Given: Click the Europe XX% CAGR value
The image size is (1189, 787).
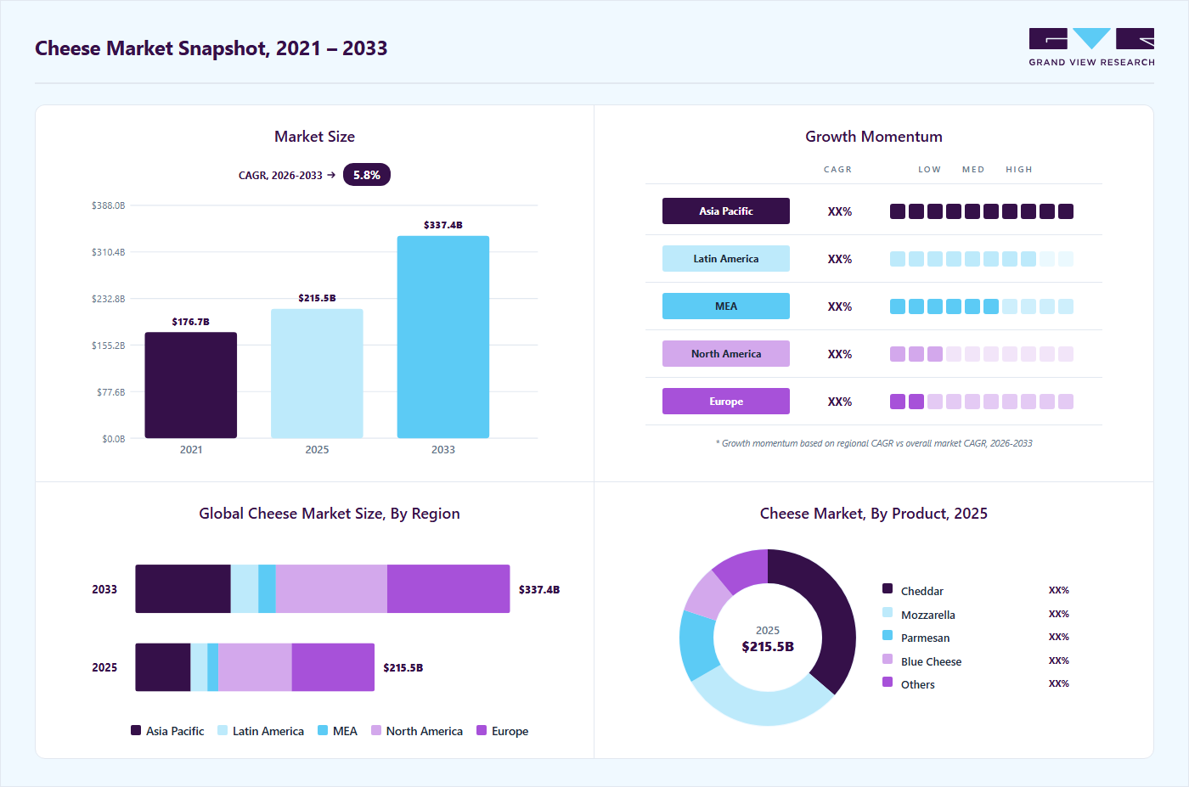Looking at the screenshot, I should pos(840,402).
